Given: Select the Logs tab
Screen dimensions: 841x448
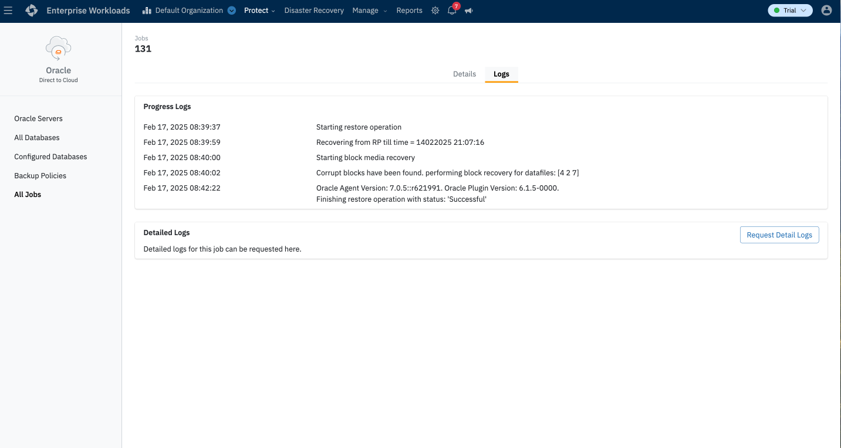Looking at the screenshot, I should point(501,74).
